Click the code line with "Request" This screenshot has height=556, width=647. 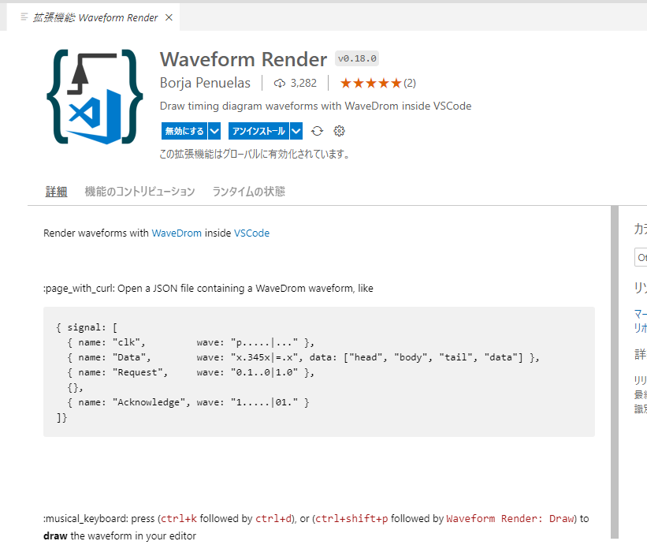pyautogui.click(x=191, y=372)
